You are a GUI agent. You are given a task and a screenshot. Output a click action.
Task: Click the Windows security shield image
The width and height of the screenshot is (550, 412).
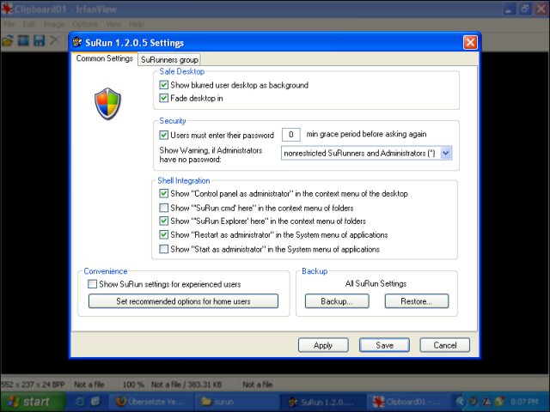click(107, 104)
